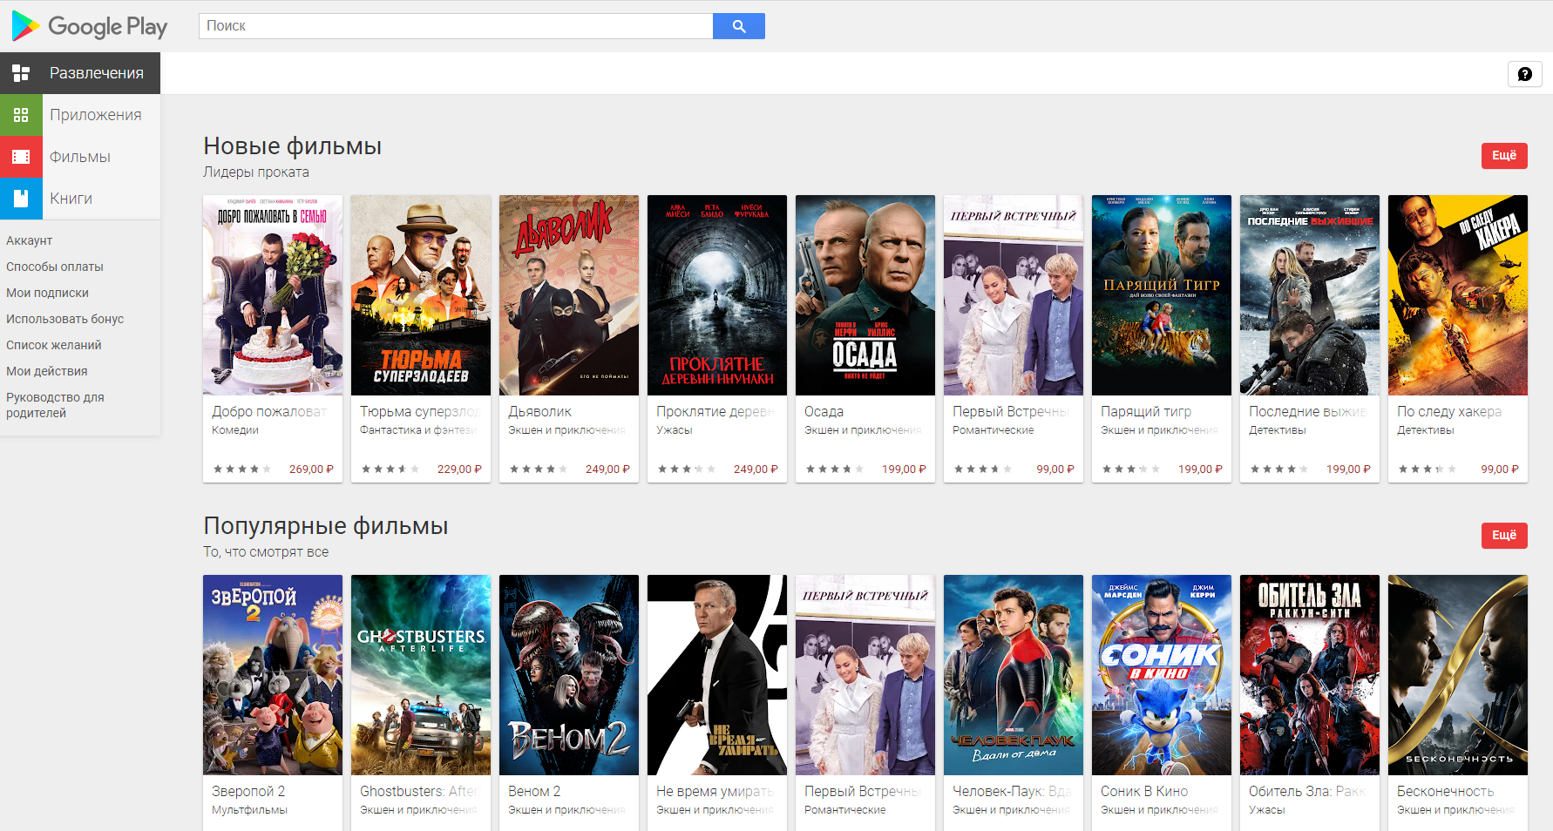
Task: Click Ещё button for Популярные фильмы
Action: tap(1503, 536)
